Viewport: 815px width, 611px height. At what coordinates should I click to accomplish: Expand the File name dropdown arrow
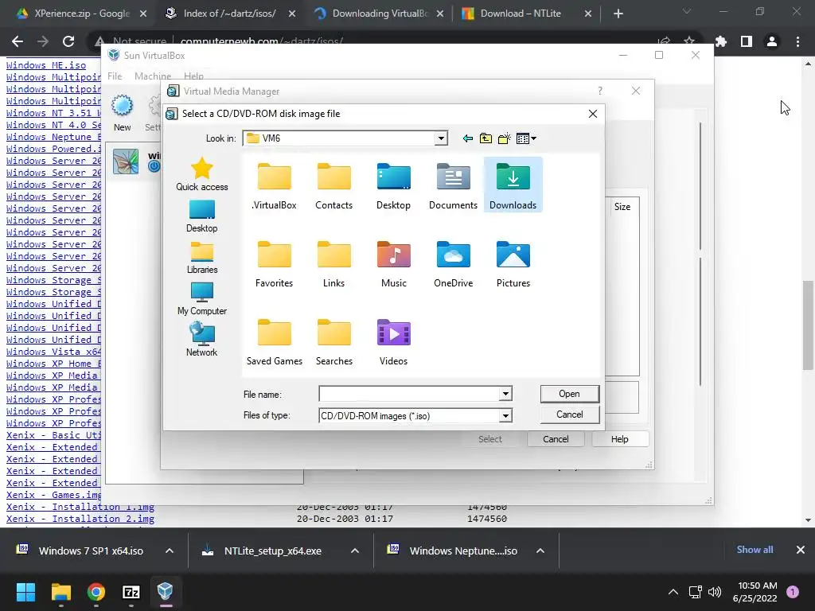coord(505,394)
